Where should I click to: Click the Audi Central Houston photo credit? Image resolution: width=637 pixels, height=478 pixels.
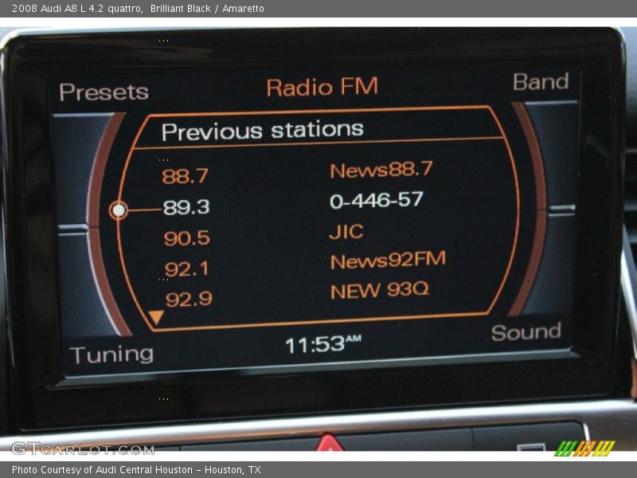click(x=136, y=470)
